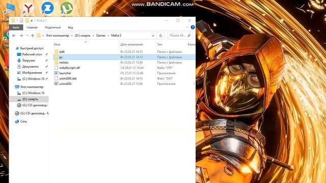Open address bar history dropdown

153,36
